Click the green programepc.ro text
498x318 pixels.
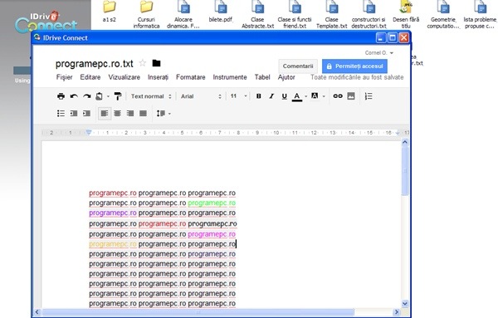pos(212,203)
